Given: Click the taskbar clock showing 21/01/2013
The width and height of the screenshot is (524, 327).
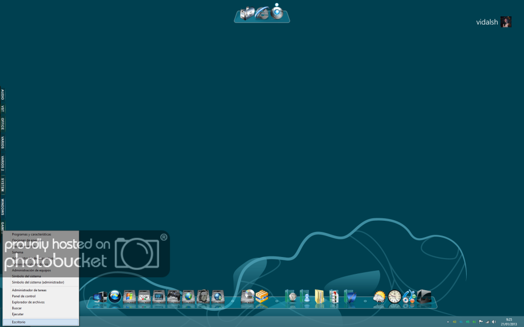Looking at the screenshot, I should 509,322.
